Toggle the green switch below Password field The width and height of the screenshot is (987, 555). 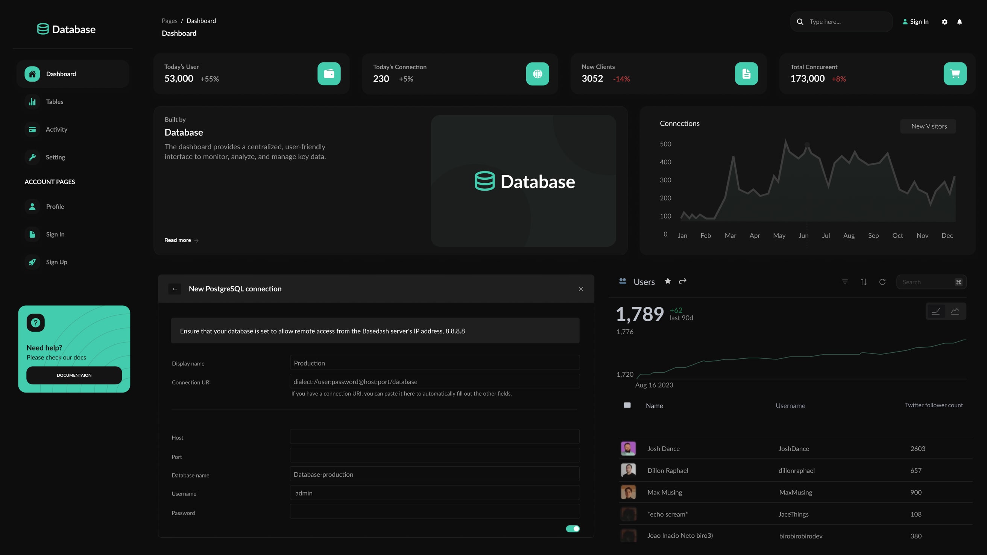573,529
